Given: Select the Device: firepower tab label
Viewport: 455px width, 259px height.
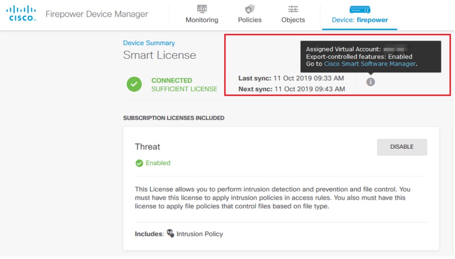Looking at the screenshot, I should click(x=360, y=20).
